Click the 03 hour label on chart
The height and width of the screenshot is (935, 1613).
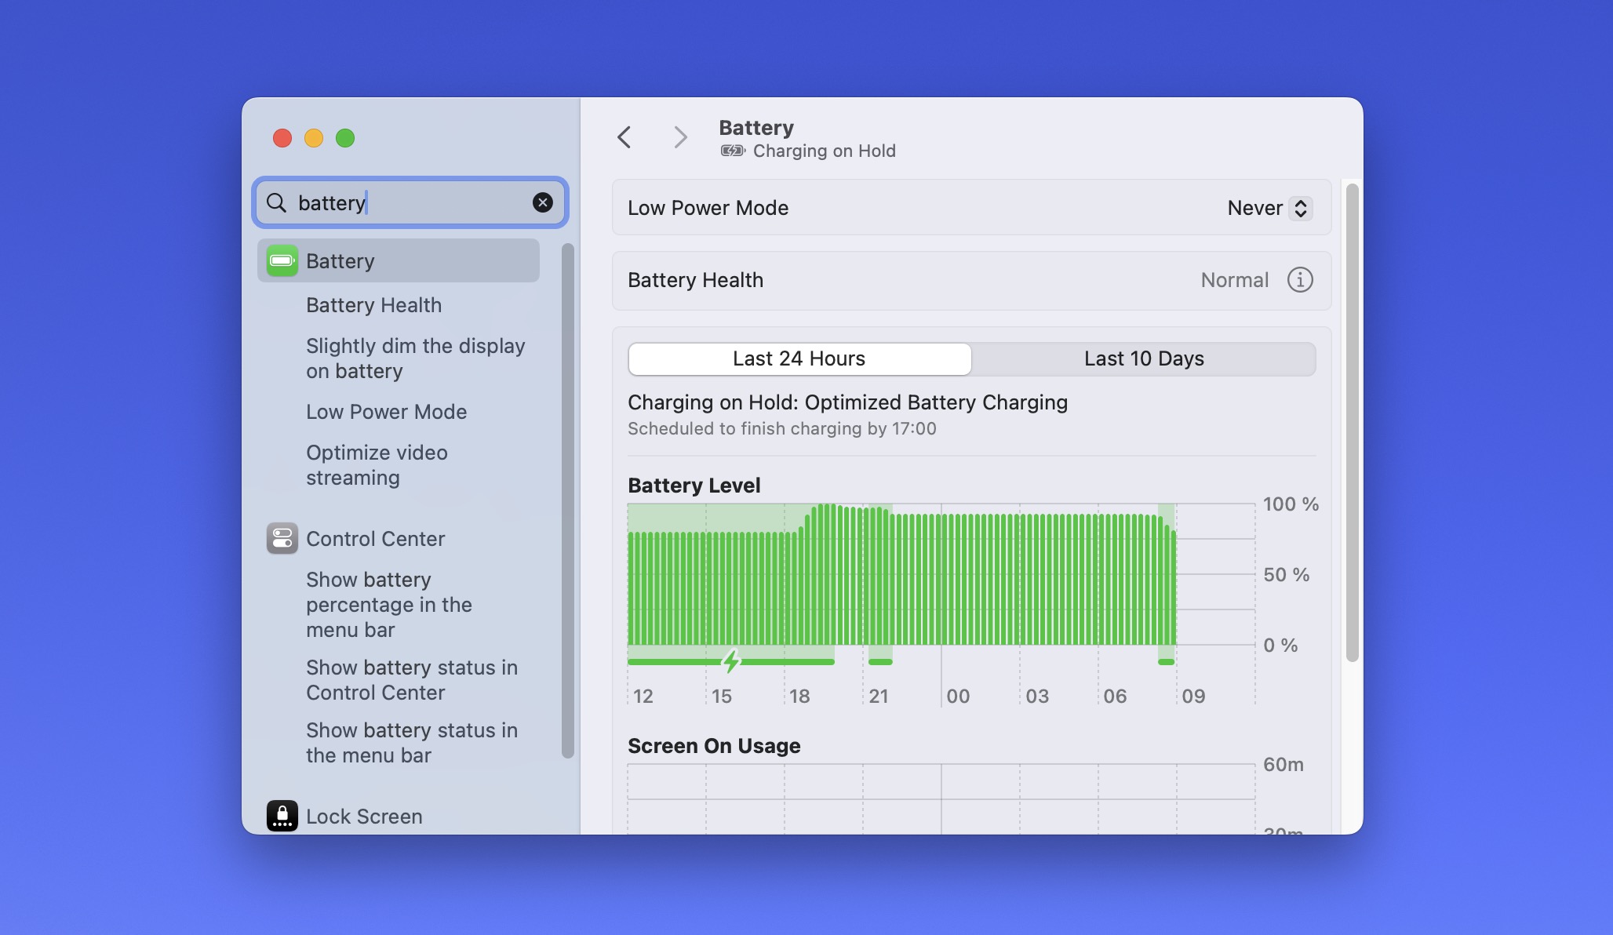click(x=1037, y=697)
